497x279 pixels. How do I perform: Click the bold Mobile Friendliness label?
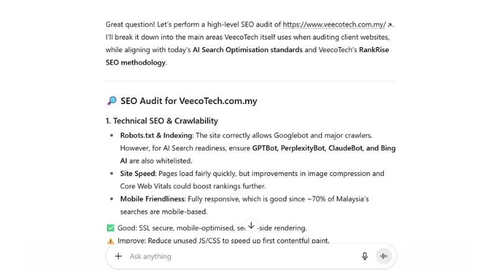tap(152, 199)
